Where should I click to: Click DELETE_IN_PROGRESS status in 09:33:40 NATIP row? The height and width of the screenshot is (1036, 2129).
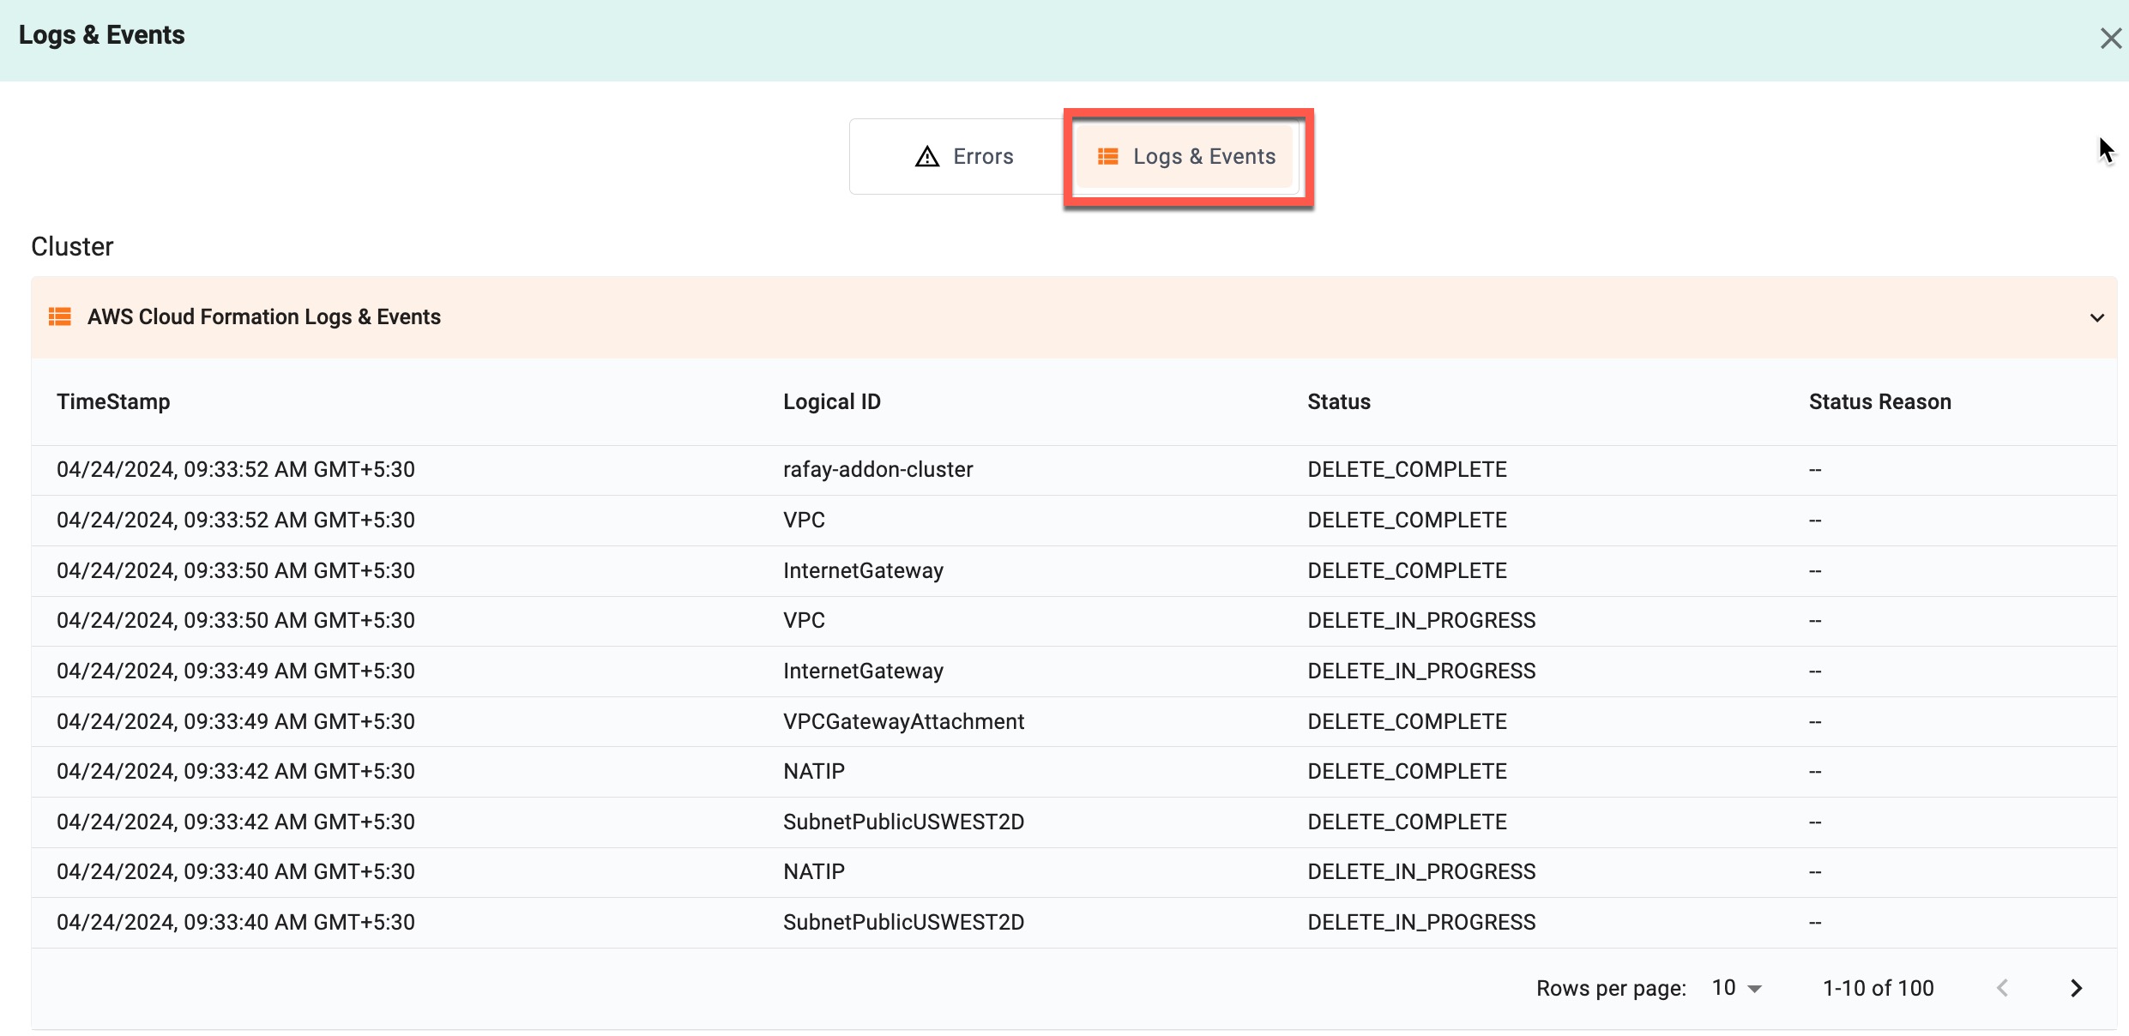click(1421, 871)
